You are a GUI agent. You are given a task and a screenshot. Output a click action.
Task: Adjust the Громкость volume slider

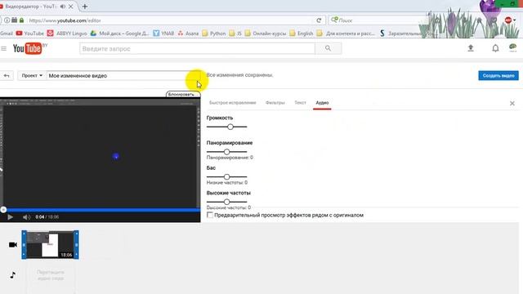pyautogui.click(x=227, y=127)
